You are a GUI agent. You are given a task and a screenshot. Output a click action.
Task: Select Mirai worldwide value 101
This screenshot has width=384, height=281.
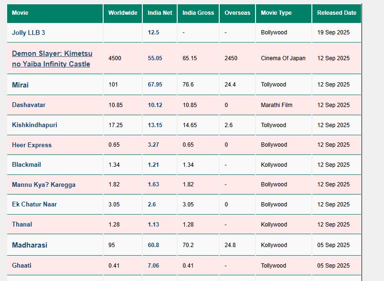tap(113, 85)
